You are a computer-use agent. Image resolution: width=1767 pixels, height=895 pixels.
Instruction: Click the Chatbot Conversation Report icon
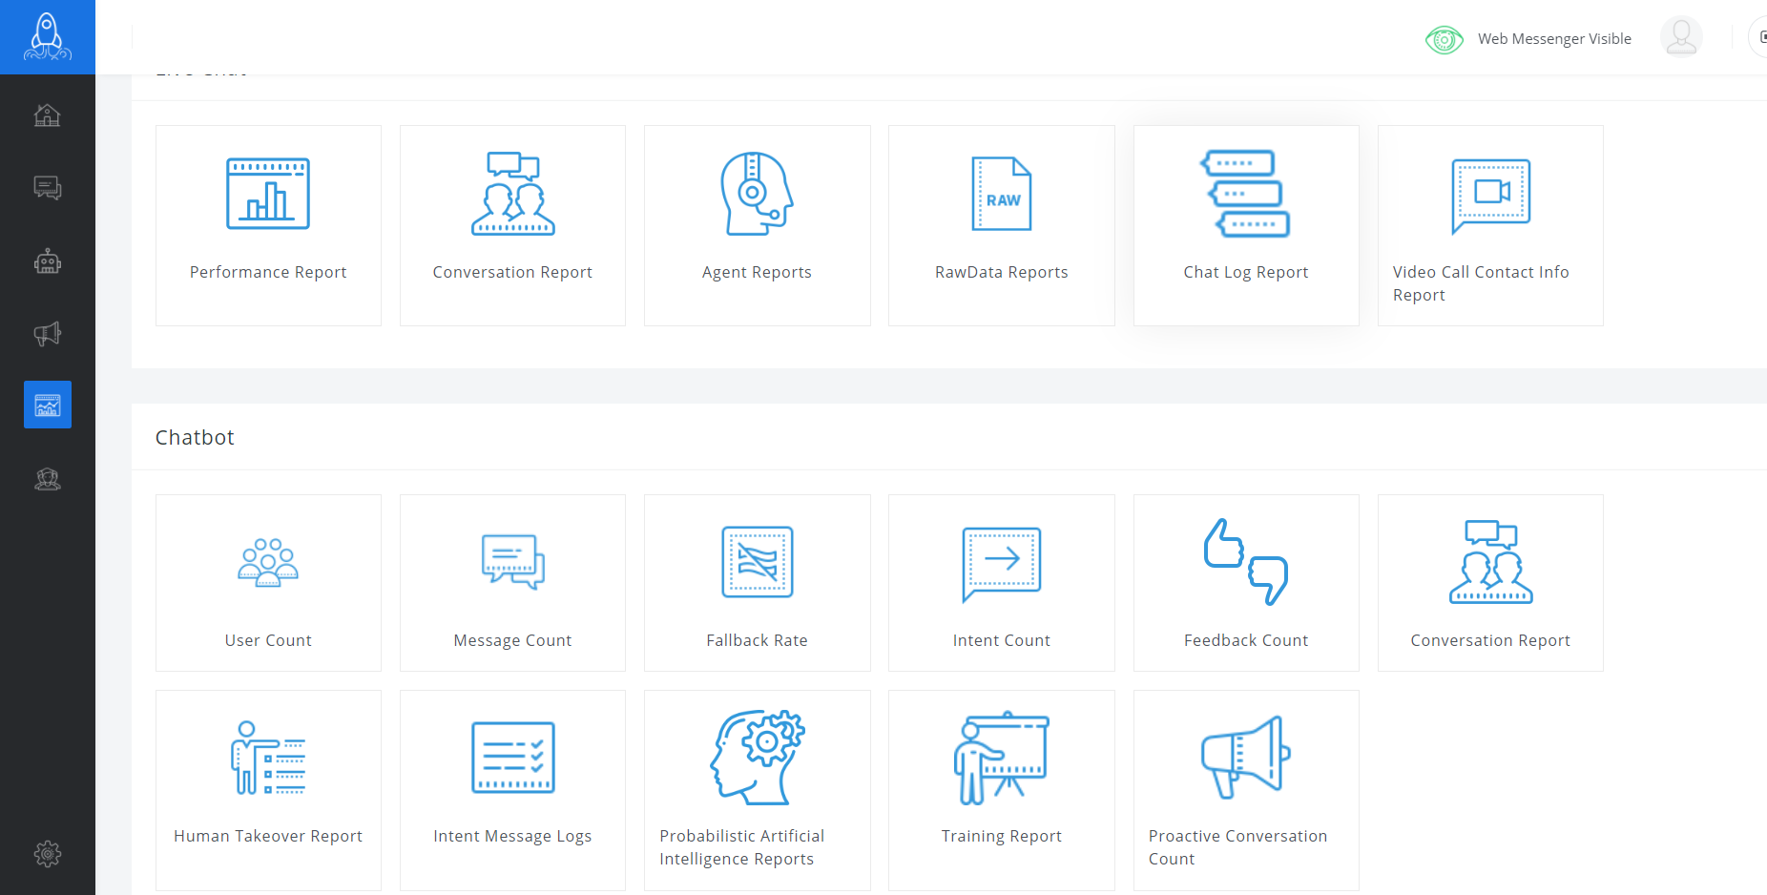click(1490, 562)
